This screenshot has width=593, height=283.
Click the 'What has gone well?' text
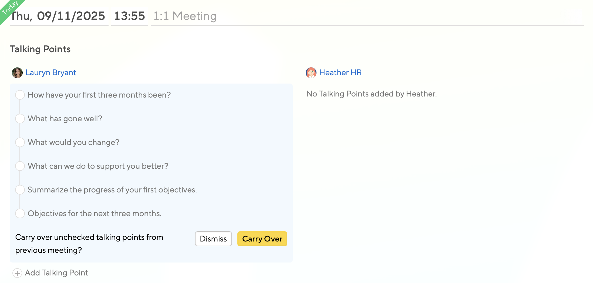coord(65,119)
